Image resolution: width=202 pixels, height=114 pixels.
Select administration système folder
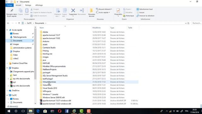pyautogui.click(x=22, y=48)
